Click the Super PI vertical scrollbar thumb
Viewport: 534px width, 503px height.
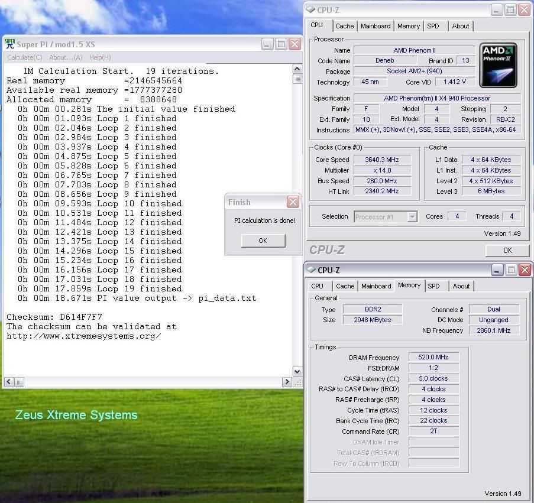click(x=297, y=79)
